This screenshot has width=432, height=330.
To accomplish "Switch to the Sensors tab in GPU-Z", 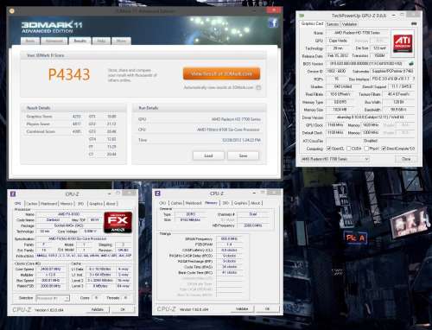I will click(333, 24).
